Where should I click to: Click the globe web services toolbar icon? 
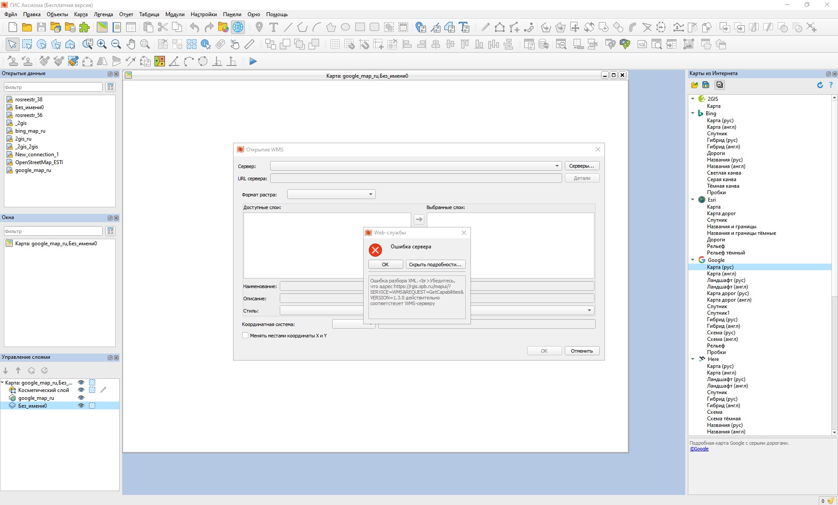click(238, 27)
